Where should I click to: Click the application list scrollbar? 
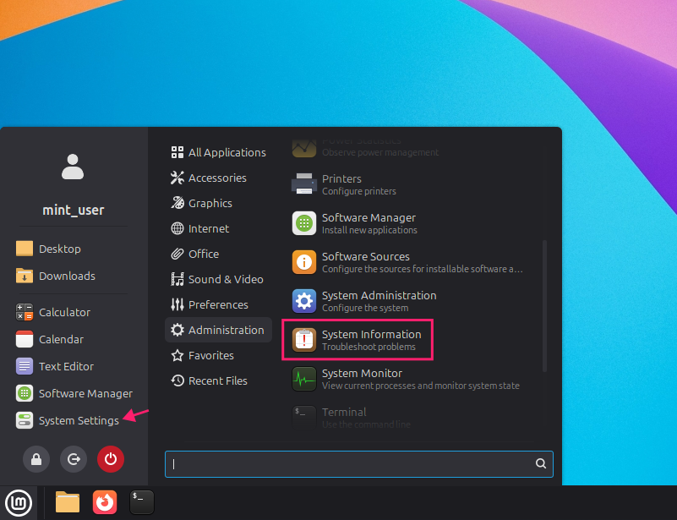(544, 306)
